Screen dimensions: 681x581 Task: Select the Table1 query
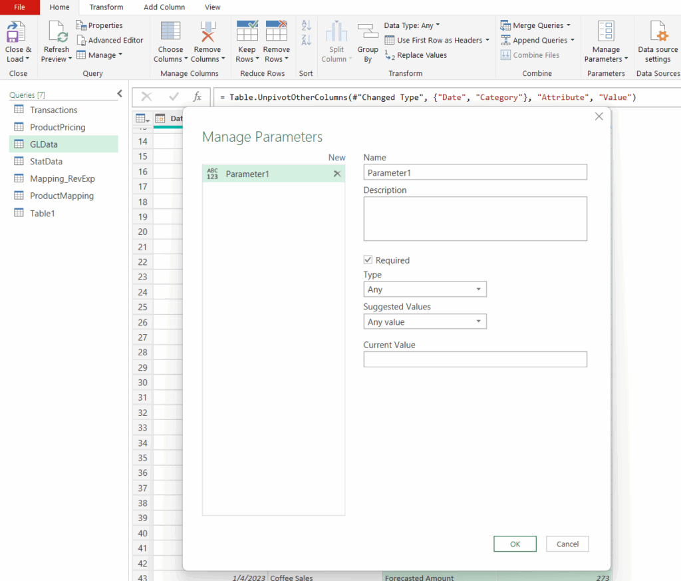click(x=63, y=214)
